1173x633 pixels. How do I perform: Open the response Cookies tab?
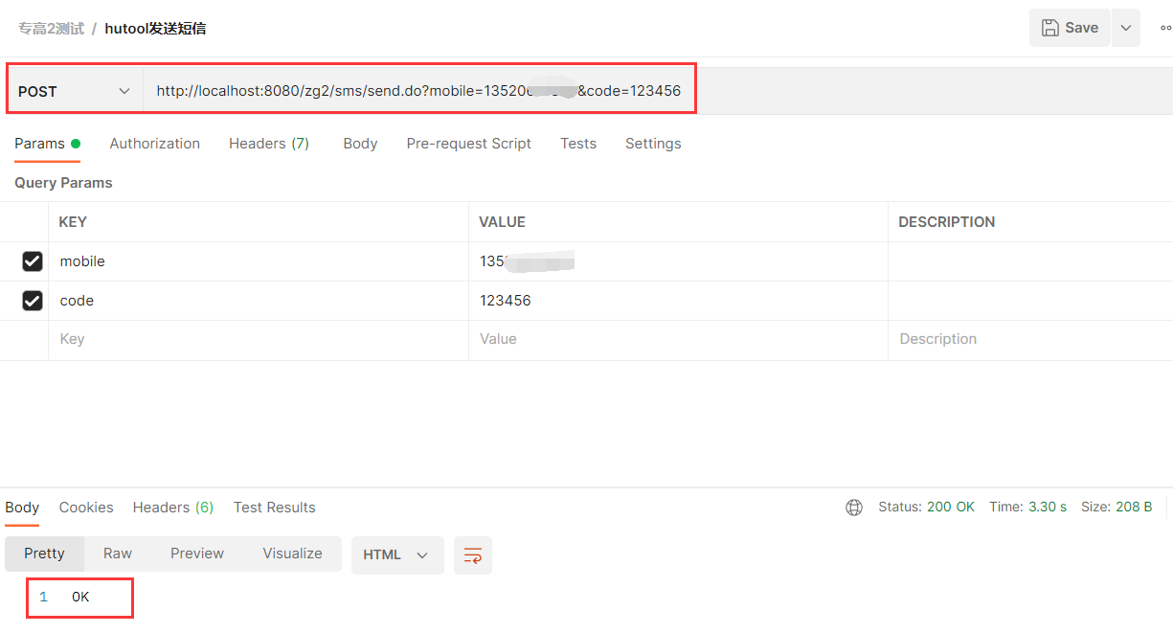(x=86, y=508)
